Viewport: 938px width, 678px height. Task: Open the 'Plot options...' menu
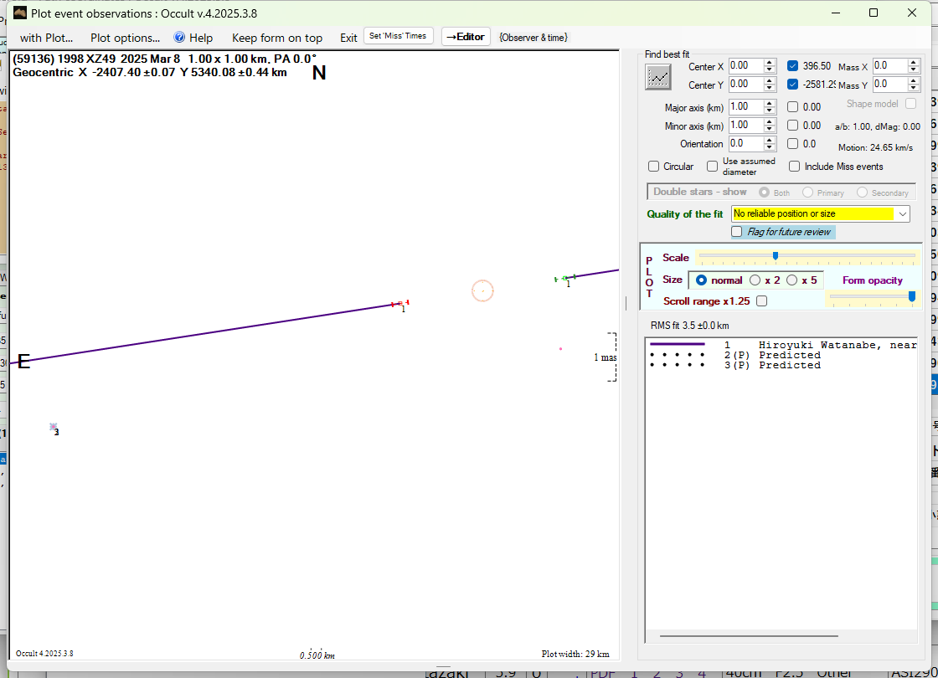(x=125, y=38)
